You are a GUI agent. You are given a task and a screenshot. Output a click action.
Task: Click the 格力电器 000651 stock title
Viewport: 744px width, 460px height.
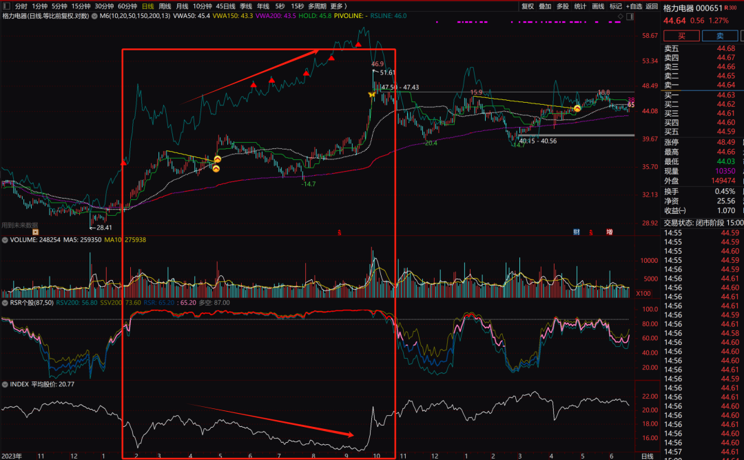click(692, 8)
